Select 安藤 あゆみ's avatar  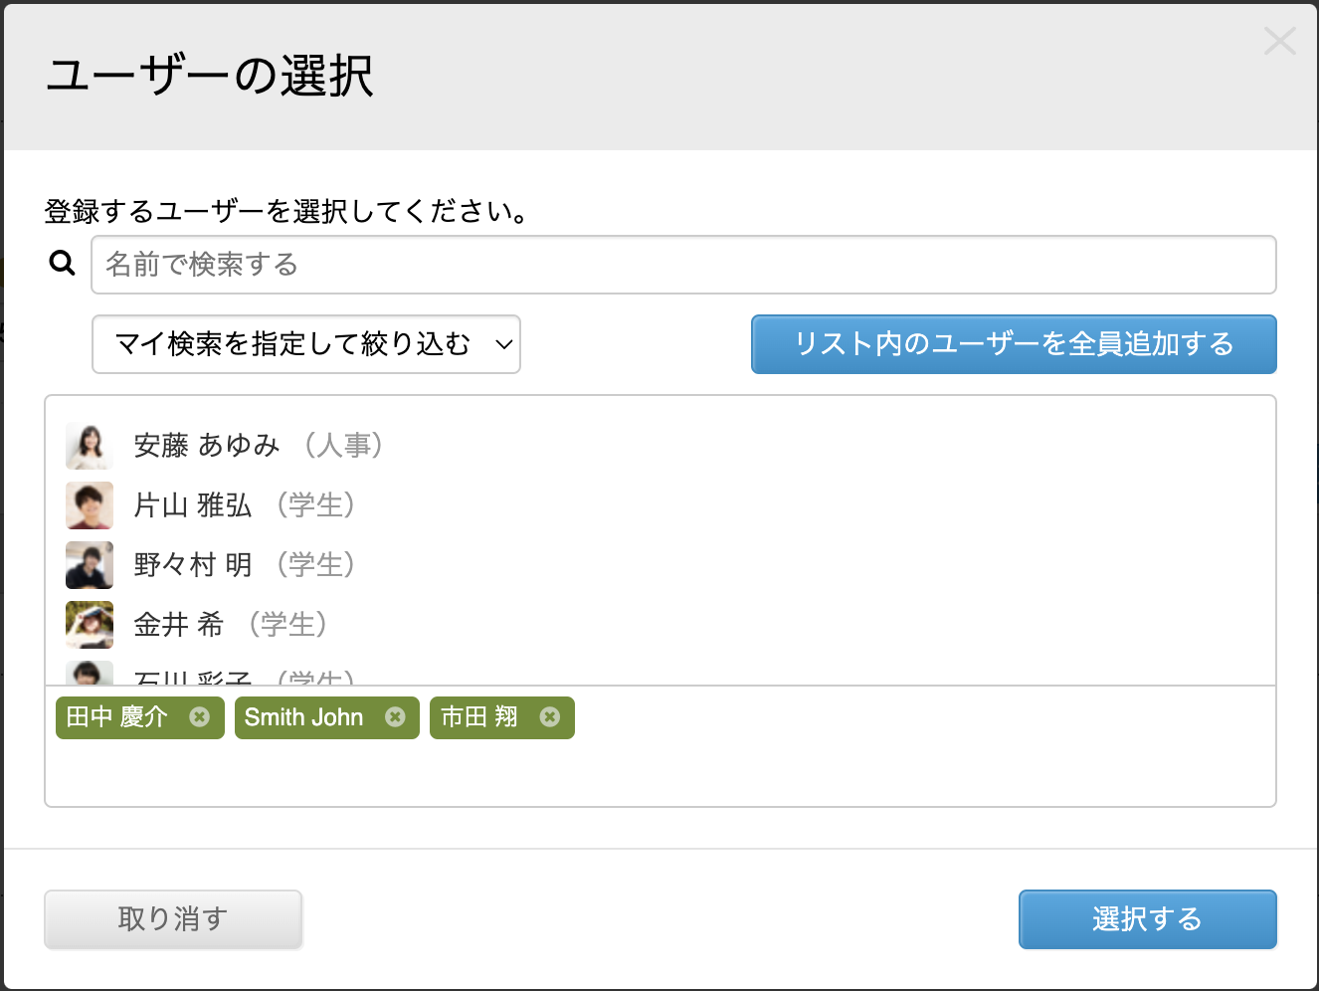coord(90,446)
